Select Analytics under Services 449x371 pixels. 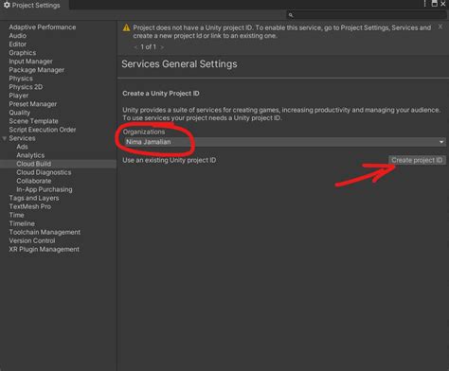click(30, 155)
